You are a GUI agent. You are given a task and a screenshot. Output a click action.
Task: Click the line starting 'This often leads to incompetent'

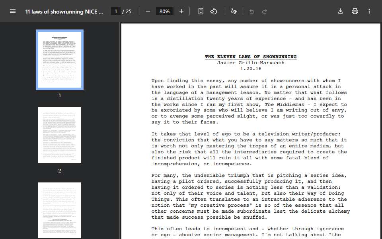[x=248, y=229]
